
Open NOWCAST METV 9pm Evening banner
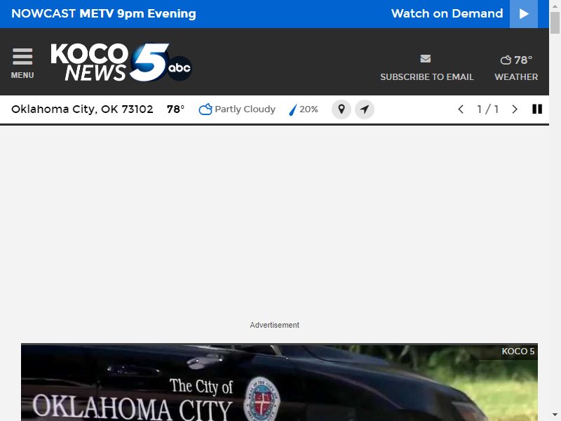[104, 13]
